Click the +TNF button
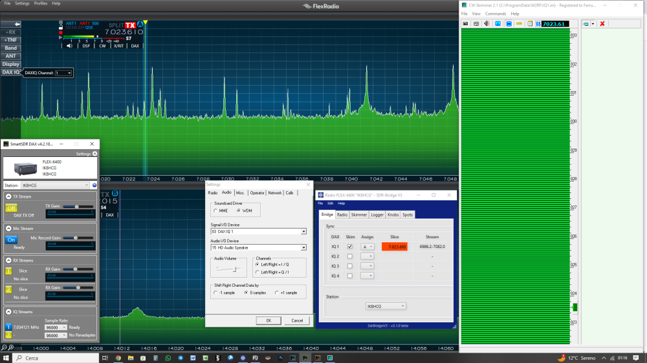This screenshot has height=363, width=647. [x=11, y=40]
